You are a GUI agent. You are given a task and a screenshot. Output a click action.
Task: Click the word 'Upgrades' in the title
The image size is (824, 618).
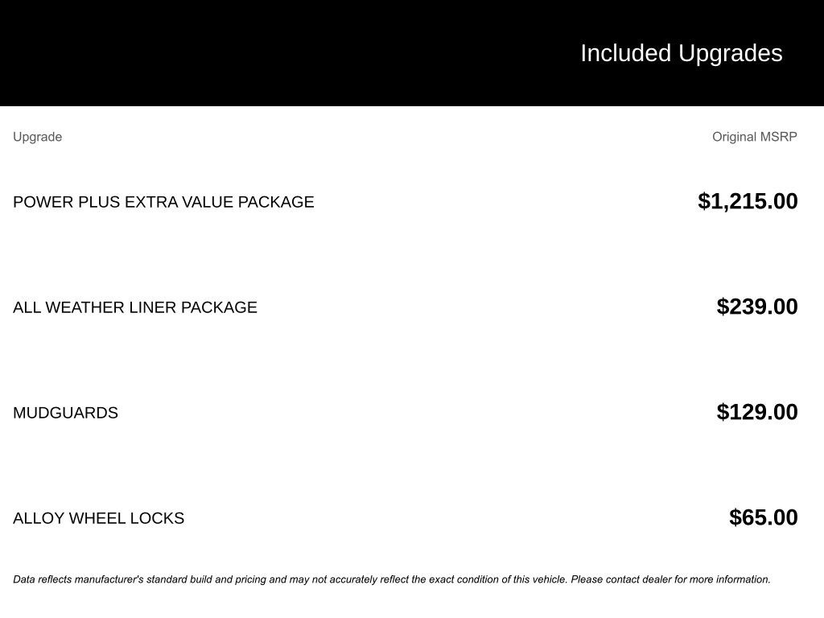730,53
